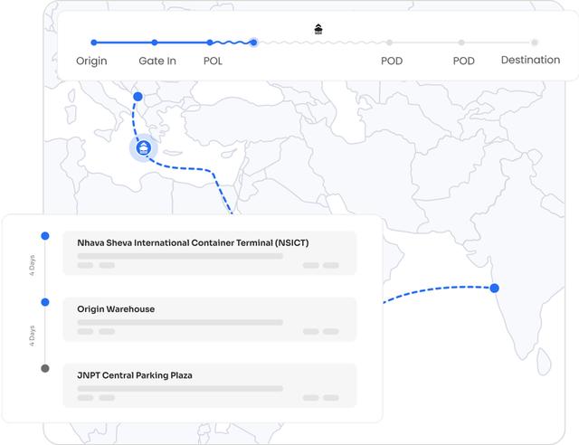Select the vessel location icon on the map
The width and height of the screenshot is (579, 445).
click(x=143, y=148)
